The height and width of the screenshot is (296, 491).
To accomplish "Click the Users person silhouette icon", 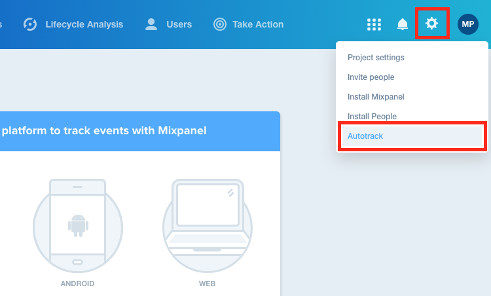I will coord(151,24).
